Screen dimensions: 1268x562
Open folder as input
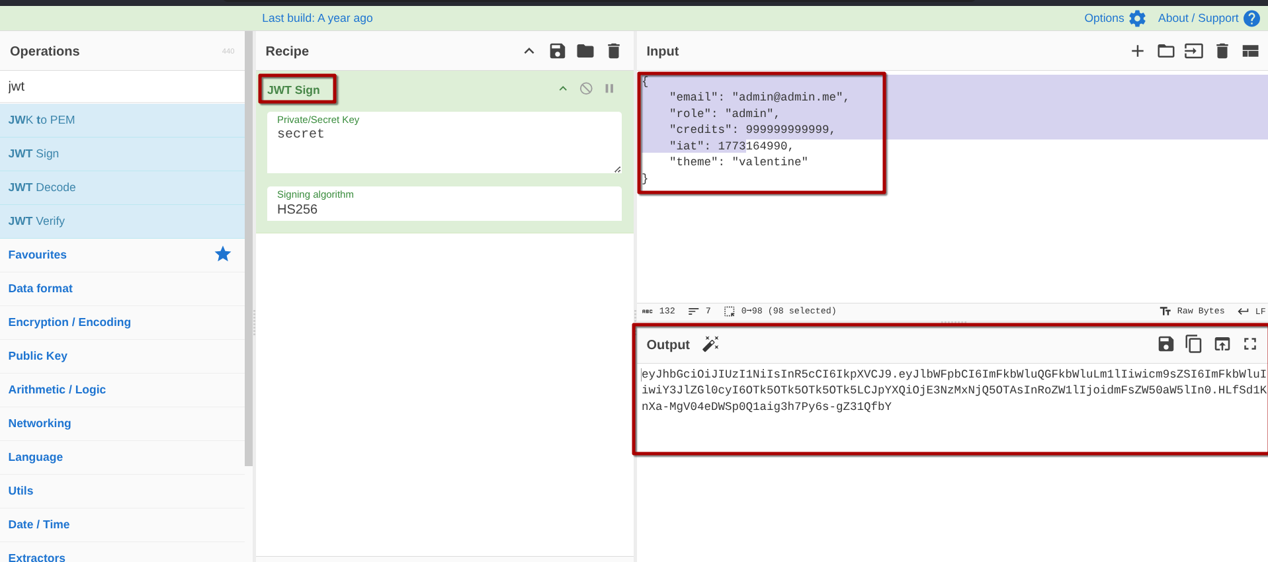[1165, 51]
